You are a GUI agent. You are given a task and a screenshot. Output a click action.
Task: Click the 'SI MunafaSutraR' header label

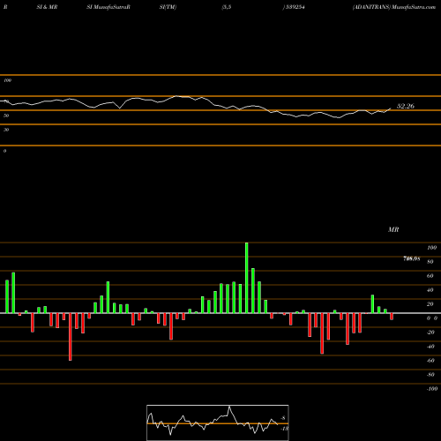[108, 7]
